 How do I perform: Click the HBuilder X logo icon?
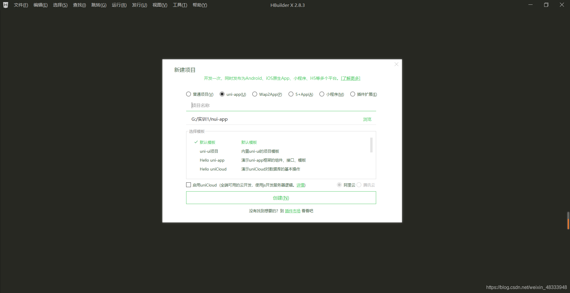coord(5,5)
